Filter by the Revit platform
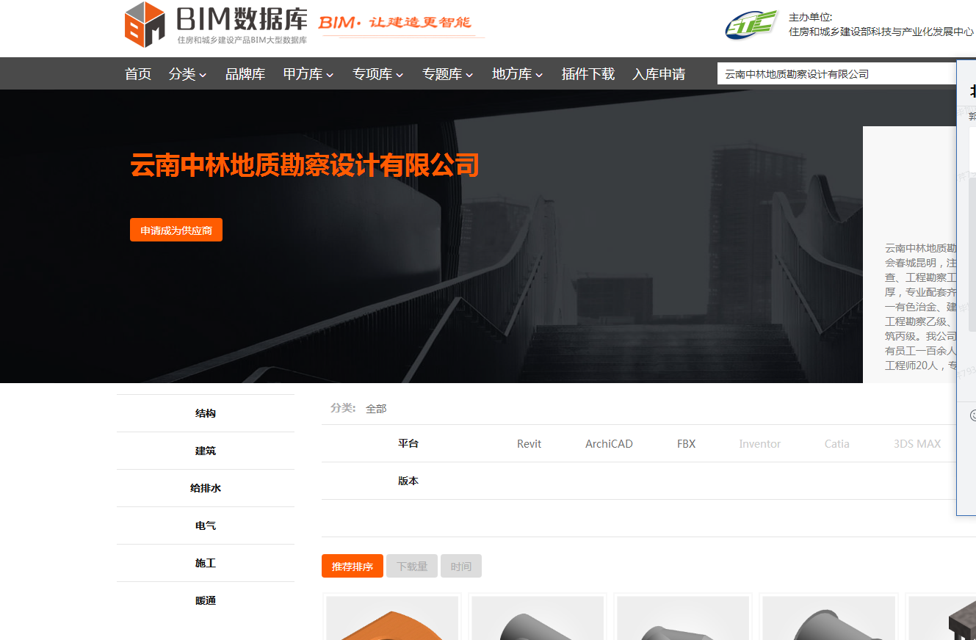976x640 pixels. (529, 444)
